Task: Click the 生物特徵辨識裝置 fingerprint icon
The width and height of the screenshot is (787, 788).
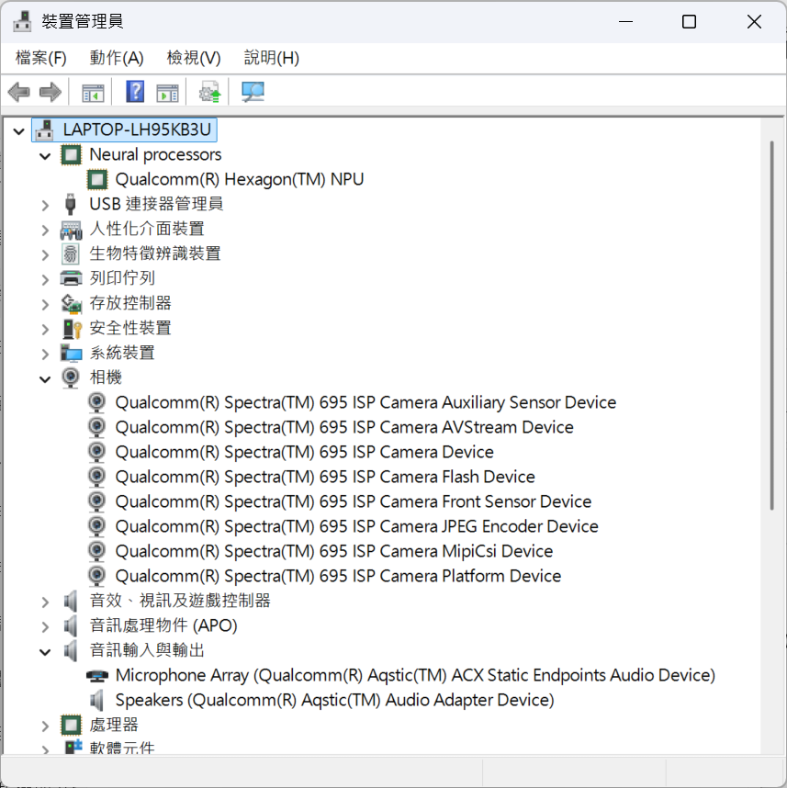Action: (x=71, y=253)
